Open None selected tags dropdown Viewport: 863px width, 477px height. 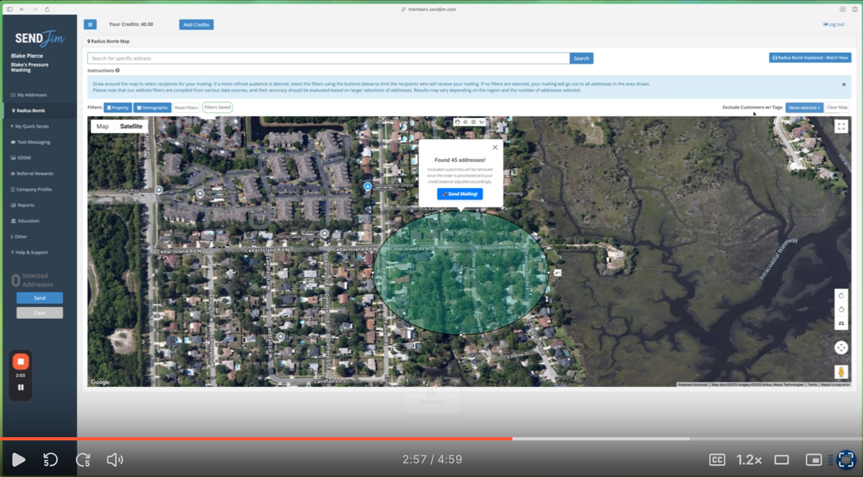[804, 107]
